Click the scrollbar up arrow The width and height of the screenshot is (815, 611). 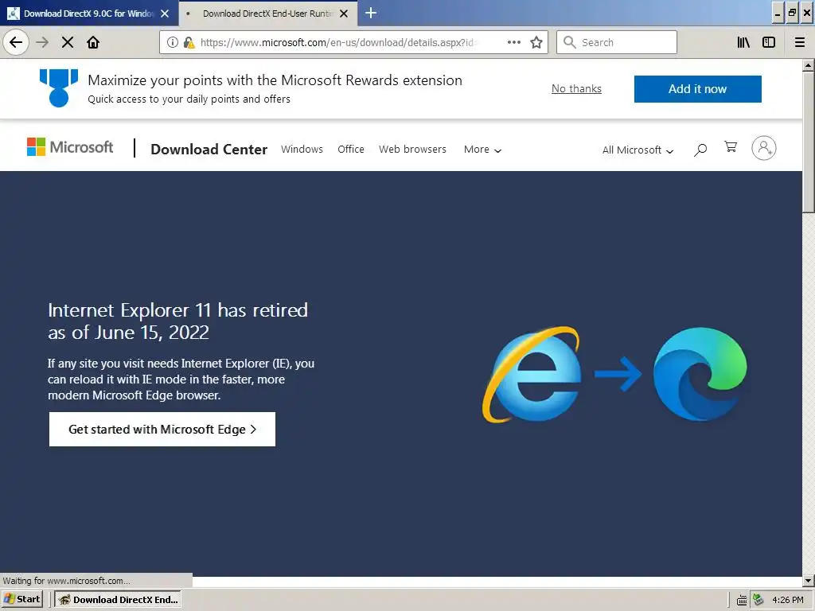(809, 65)
